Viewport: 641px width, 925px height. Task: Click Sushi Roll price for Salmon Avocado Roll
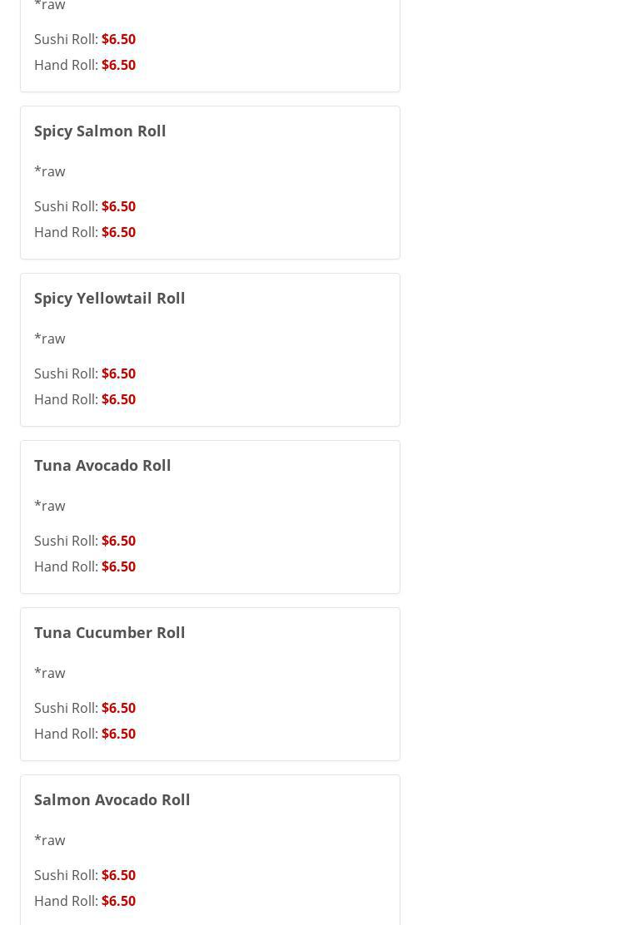(x=118, y=875)
